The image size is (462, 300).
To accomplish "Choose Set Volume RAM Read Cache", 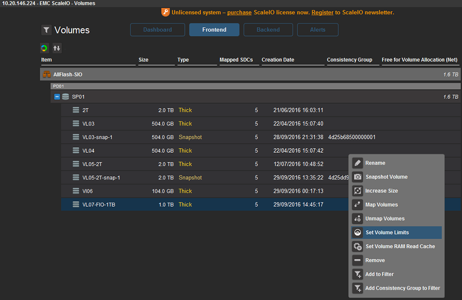I will click(396, 246).
